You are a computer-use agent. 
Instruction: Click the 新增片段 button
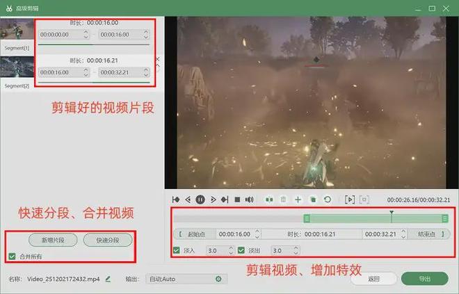(x=53, y=240)
